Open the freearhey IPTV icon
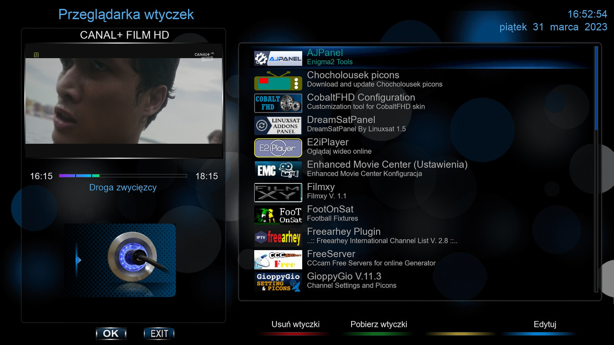 (x=278, y=237)
